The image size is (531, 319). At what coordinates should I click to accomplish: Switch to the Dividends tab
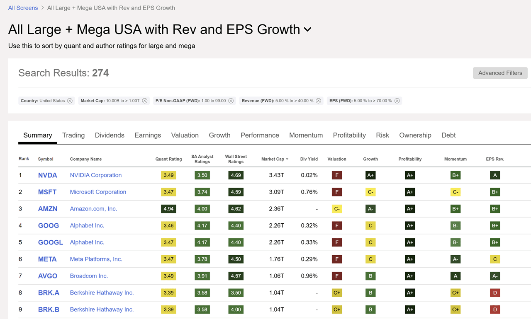point(110,135)
